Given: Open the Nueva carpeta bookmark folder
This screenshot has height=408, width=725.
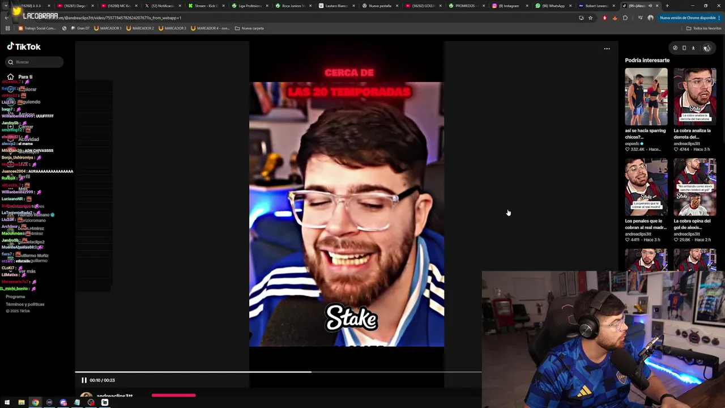Looking at the screenshot, I should click(x=249, y=28).
